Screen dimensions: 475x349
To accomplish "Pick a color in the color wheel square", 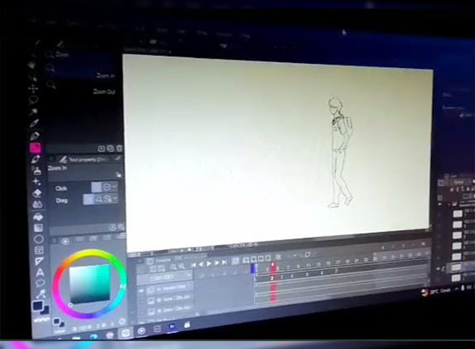I will (89, 284).
